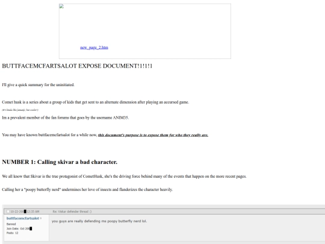Click the post icon beside 10-22 date
This screenshot has width=325, height=244.
point(8,211)
